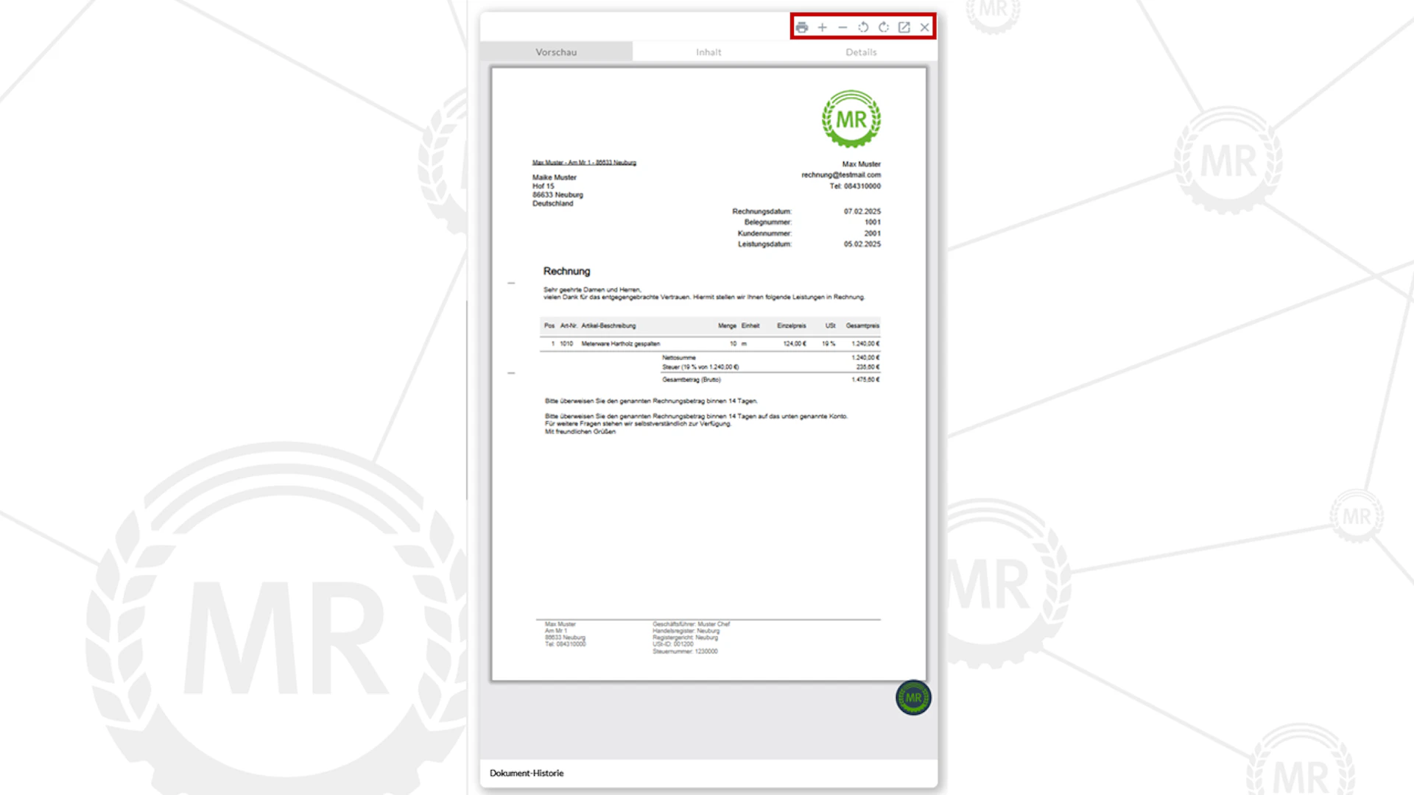
Task: Click the round dark MR floating button
Action: click(913, 697)
